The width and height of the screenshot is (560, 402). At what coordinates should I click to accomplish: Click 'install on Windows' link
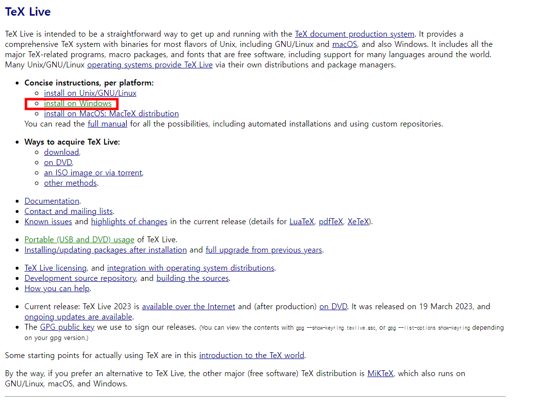pyautogui.click(x=77, y=104)
